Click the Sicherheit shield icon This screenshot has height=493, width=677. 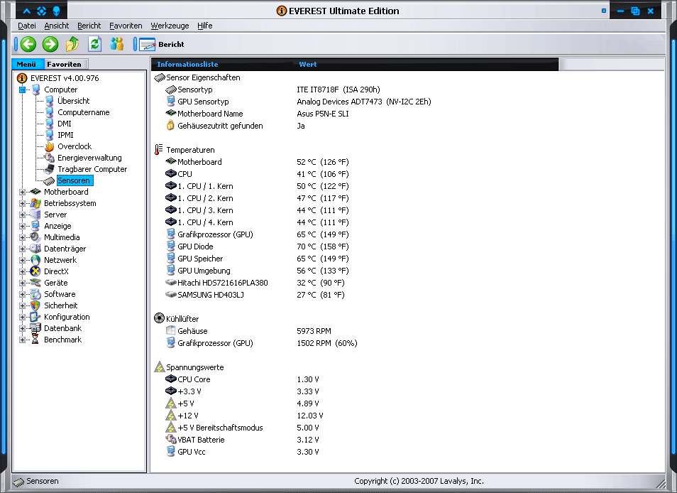[35, 305]
